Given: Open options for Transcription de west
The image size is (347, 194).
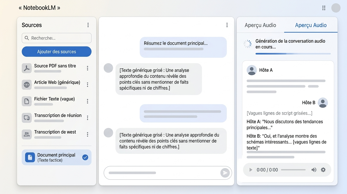Looking at the screenshot, I should coord(88,134).
